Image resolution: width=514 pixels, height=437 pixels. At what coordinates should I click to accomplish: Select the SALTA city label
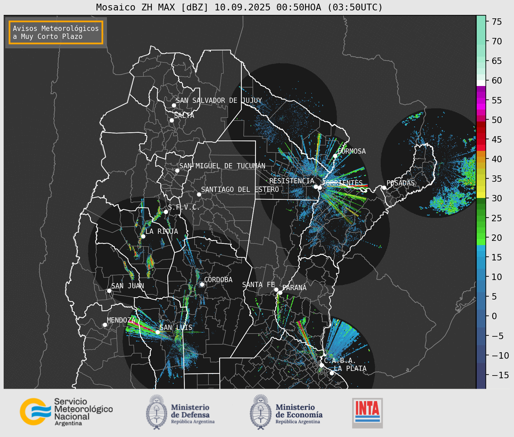click(x=184, y=115)
